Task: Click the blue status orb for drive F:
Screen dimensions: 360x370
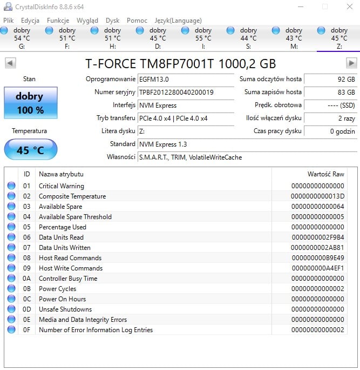Action: pyautogui.click(x=49, y=30)
